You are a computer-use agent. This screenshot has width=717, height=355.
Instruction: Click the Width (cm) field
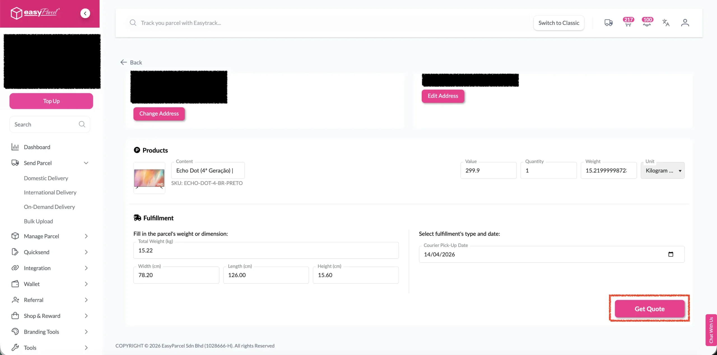click(176, 275)
